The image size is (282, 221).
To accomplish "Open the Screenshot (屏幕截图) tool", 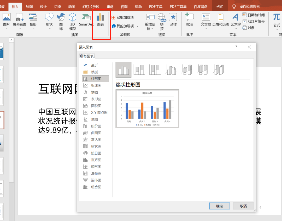I will 20,21.
